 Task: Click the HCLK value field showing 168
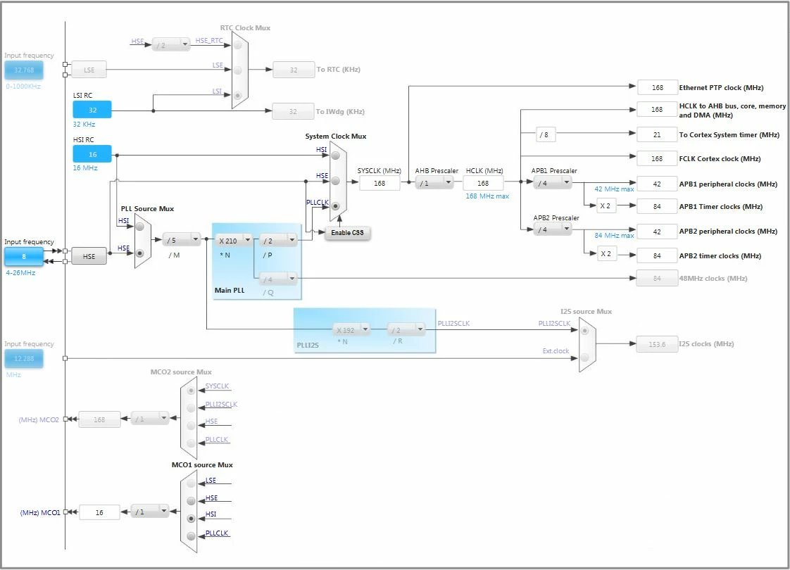coord(483,183)
